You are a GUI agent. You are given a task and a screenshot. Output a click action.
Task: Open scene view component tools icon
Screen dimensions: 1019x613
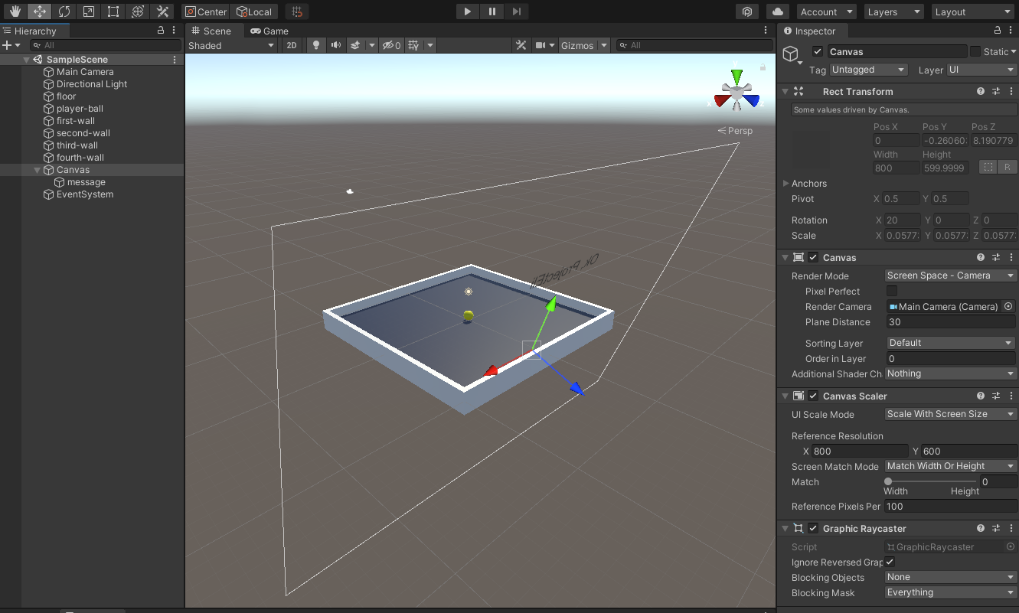click(x=521, y=45)
